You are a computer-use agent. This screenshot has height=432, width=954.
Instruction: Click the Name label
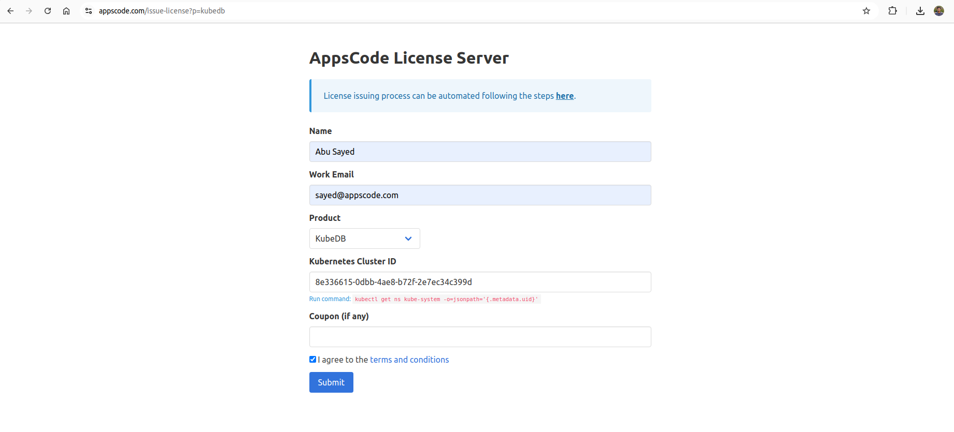click(x=320, y=131)
